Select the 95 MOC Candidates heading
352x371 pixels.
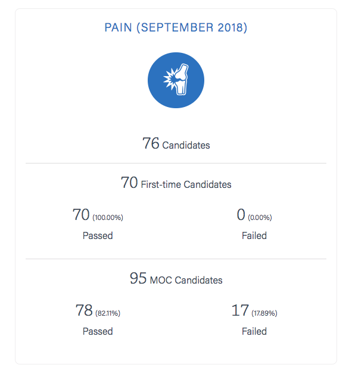pos(176,278)
